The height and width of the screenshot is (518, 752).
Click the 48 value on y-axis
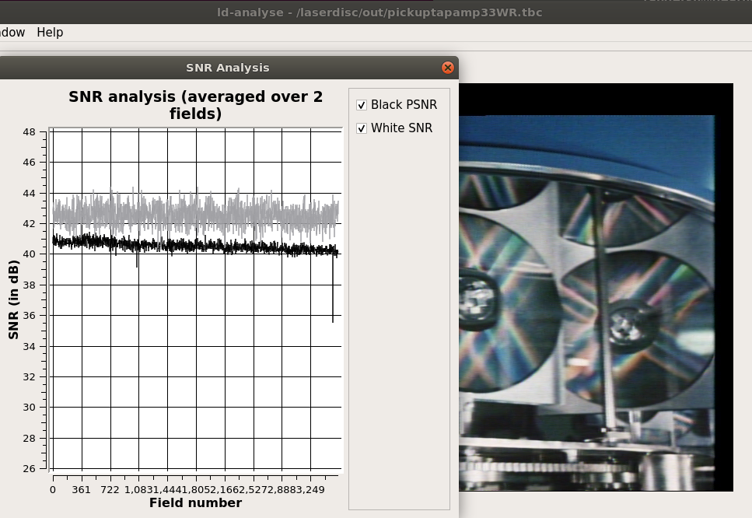28,132
